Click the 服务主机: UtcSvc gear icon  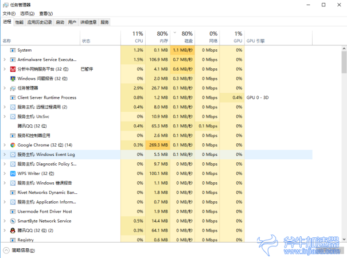(13, 116)
